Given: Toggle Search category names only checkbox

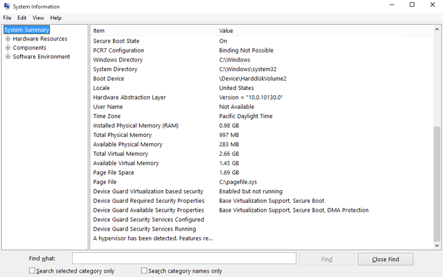Looking at the screenshot, I should (x=144, y=271).
